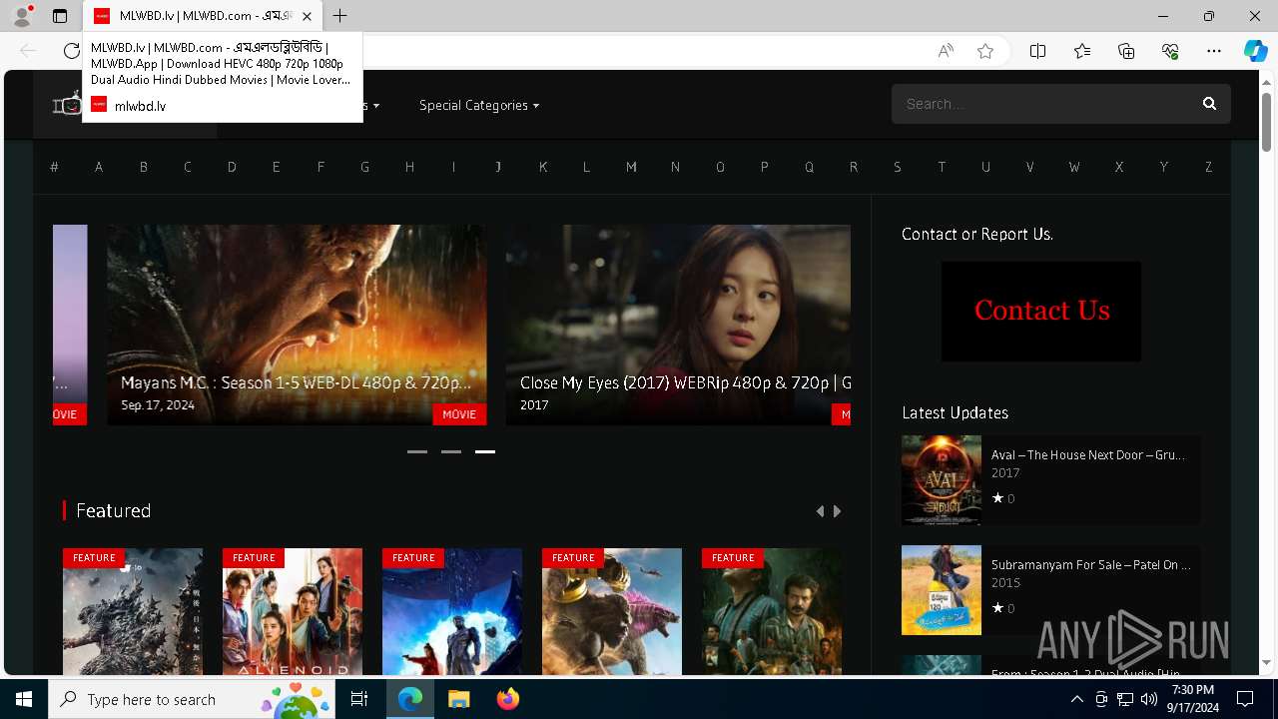
Task: Open Aval poster thumbnail
Action: click(x=942, y=480)
